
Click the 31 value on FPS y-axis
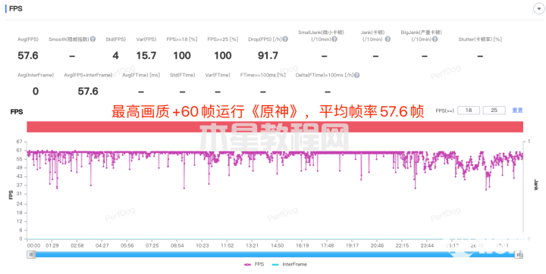click(x=20, y=194)
